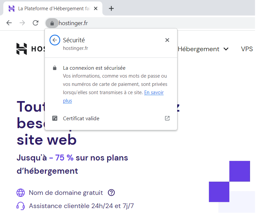Click the '– 75 %' discount text
The width and height of the screenshot is (256, 215).
click(x=61, y=158)
